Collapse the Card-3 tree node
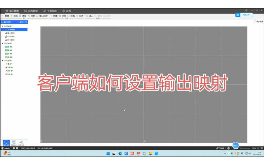Screen dimensions: 264x165 (x=2, y=60)
